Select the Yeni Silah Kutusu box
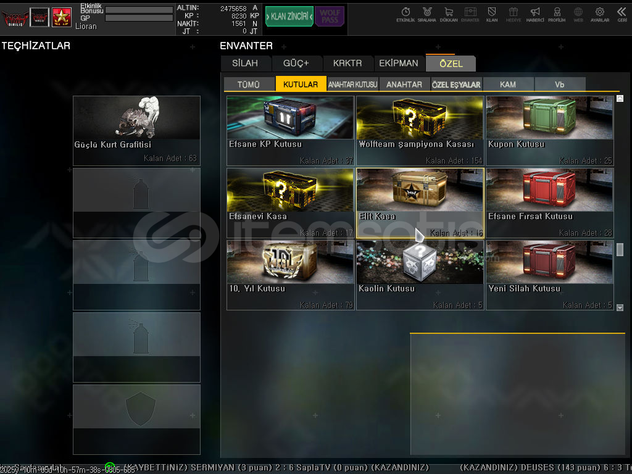The image size is (632, 474). tap(550, 275)
